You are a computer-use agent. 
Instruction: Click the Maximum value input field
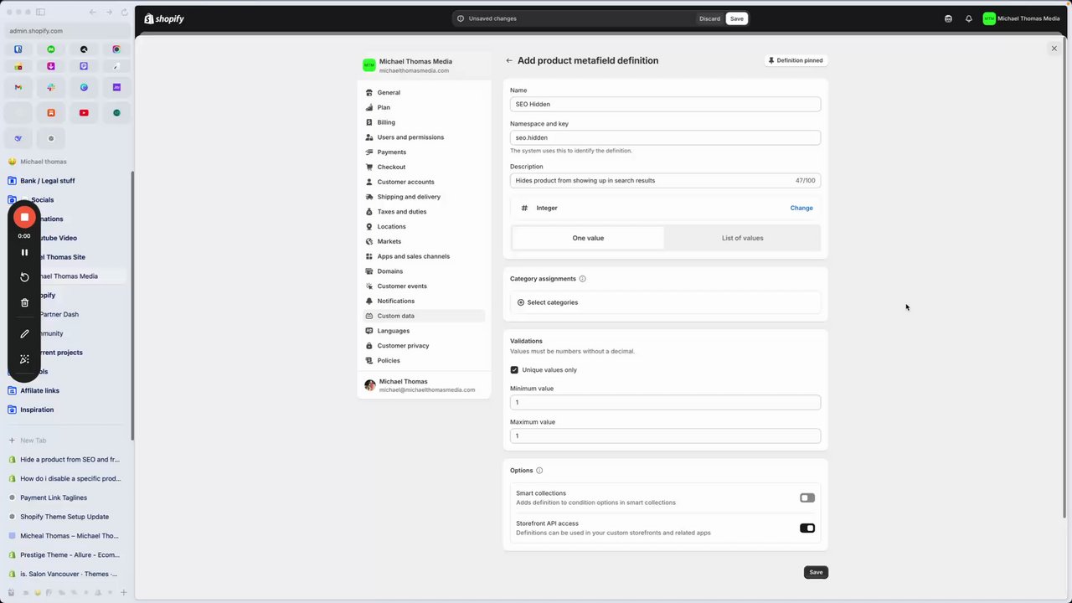665,435
